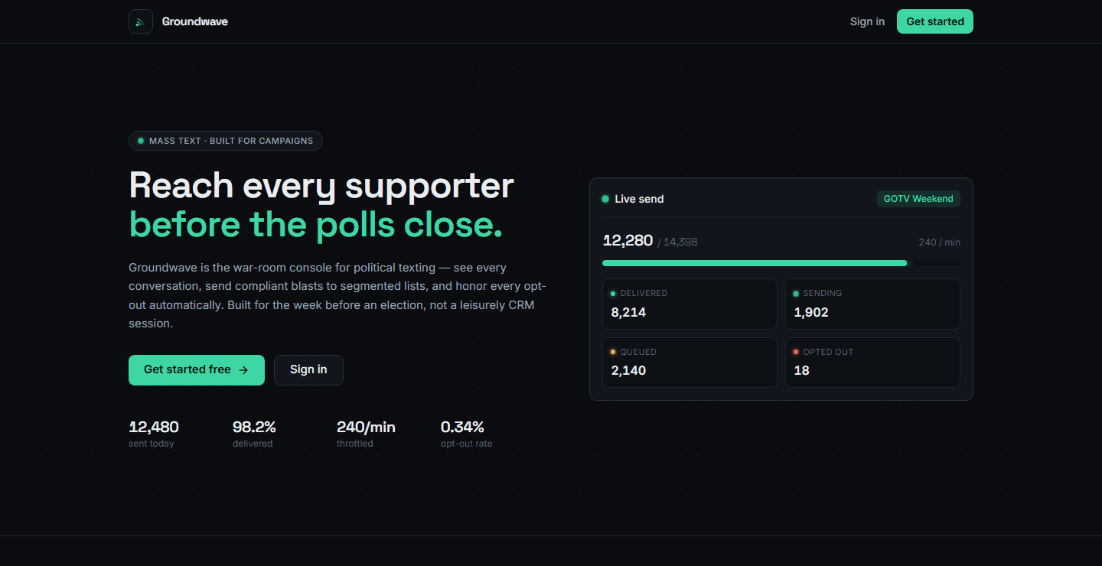
Task: Click the 240/min throttled stat
Action: 366,434
